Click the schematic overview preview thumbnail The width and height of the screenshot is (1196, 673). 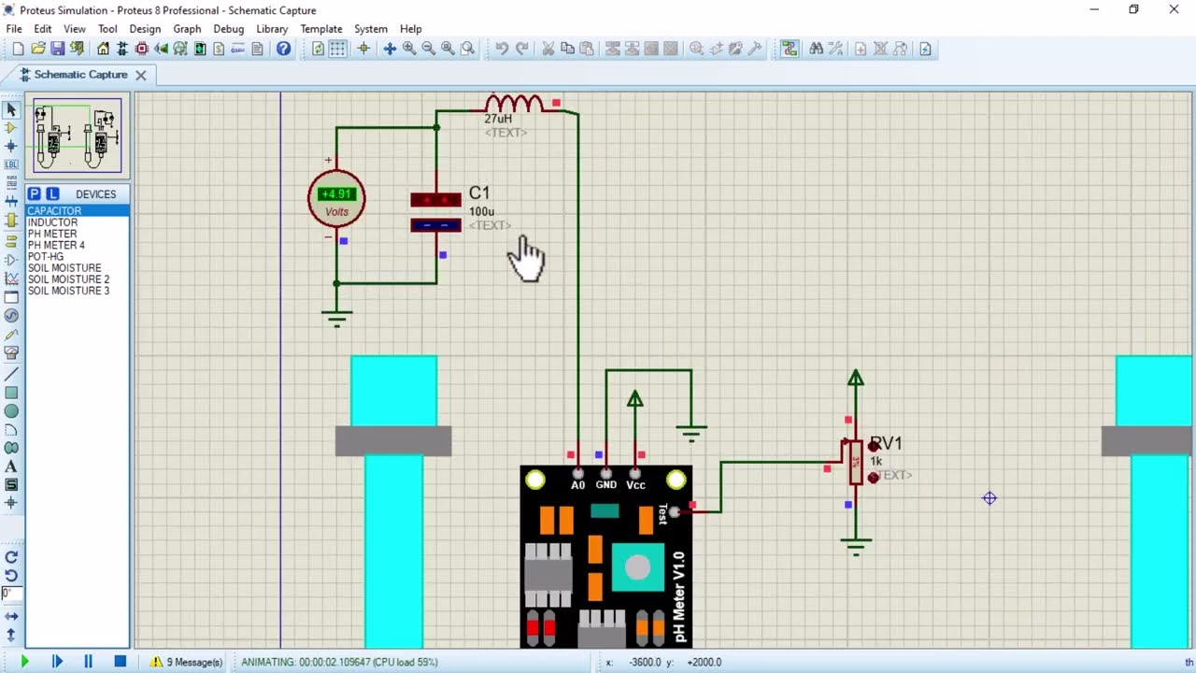pos(78,135)
